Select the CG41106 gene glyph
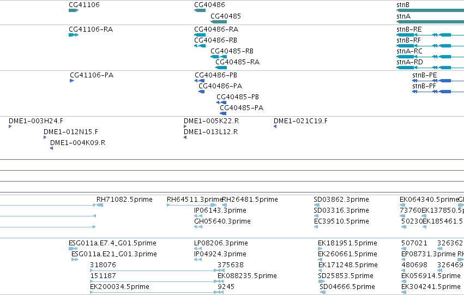 [x=74, y=10]
